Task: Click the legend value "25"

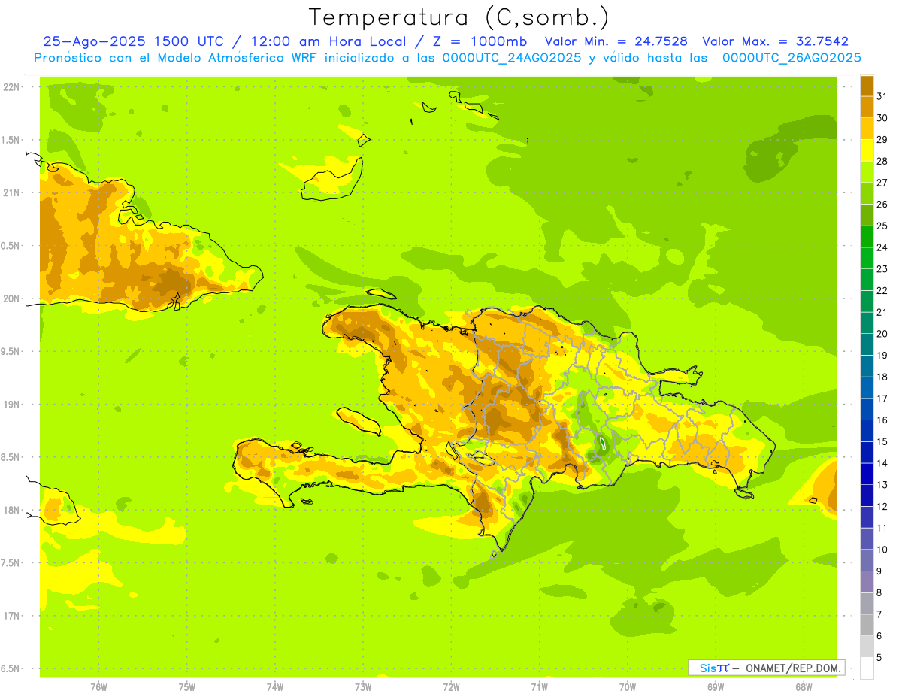Action: coord(882,225)
